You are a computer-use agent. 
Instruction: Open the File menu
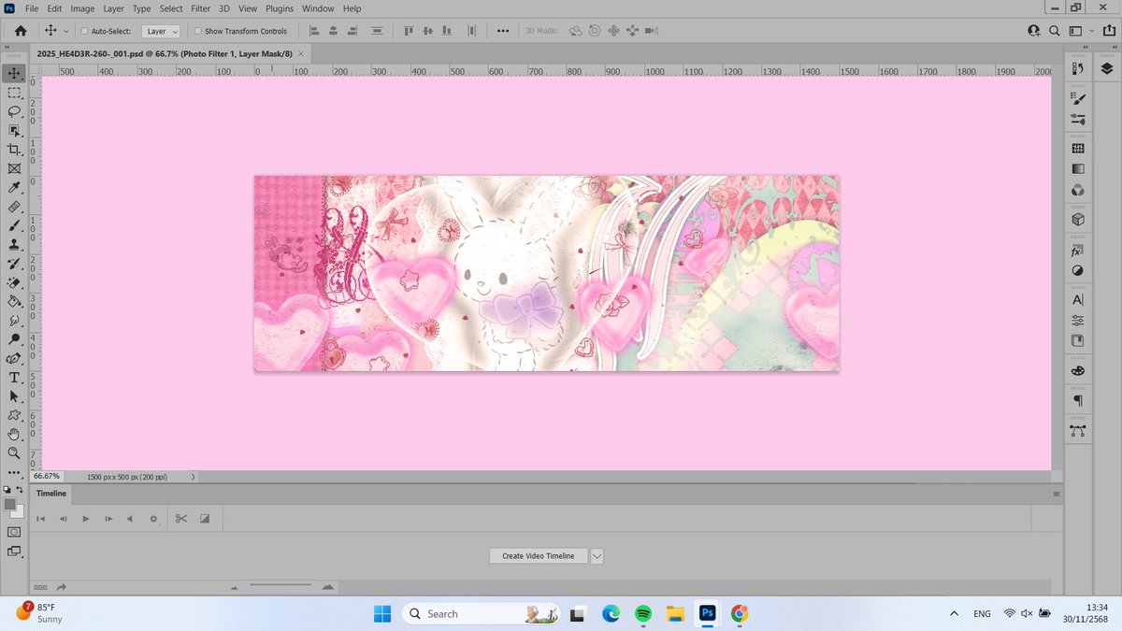(x=32, y=8)
